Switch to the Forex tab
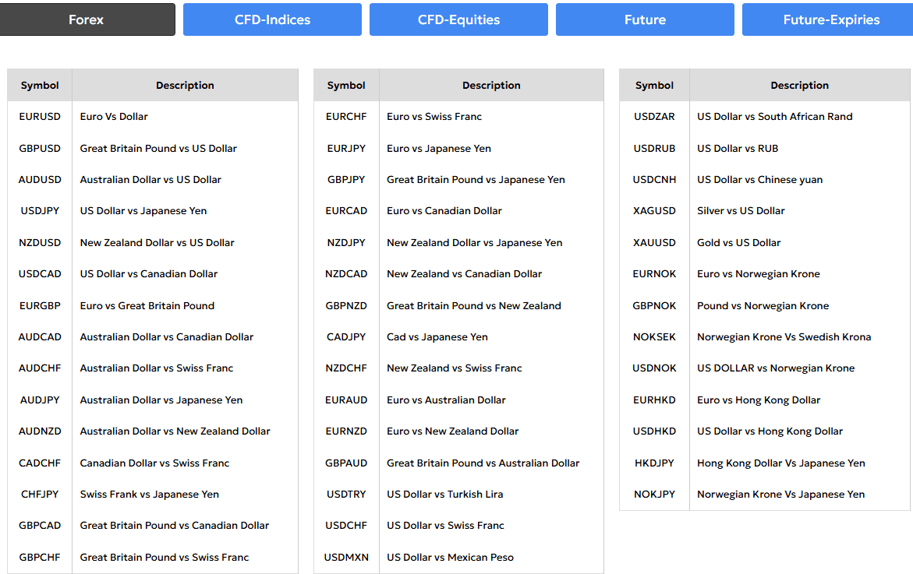This screenshot has width=913, height=574. [x=87, y=19]
